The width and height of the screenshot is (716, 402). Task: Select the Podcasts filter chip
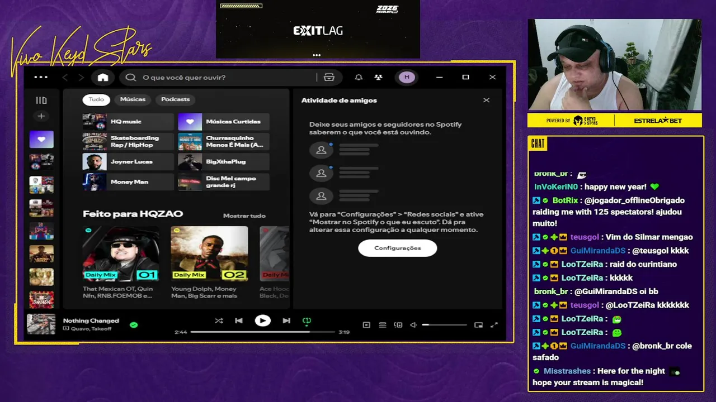tap(176, 99)
